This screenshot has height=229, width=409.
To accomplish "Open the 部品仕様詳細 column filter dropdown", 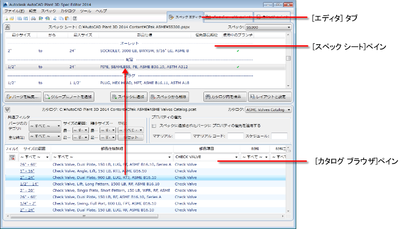I will coord(112,157).
